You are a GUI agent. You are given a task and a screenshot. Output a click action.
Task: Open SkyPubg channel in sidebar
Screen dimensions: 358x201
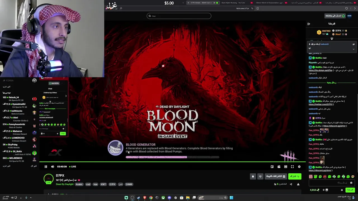20,146
